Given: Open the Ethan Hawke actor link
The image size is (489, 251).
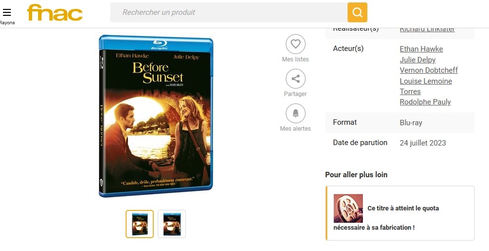Looking at the screenshot, I should tap(421, 49).
